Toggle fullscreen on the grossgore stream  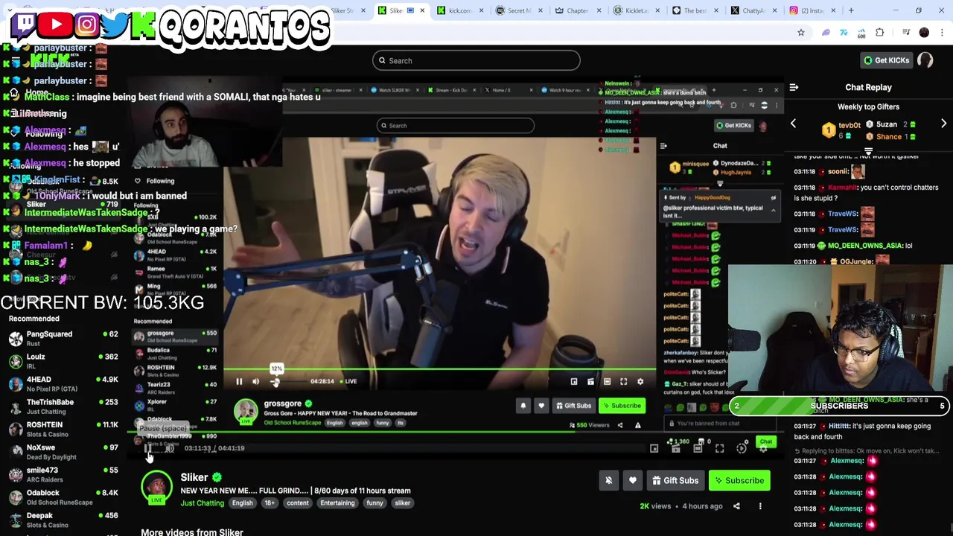pyautogui.click(x=623, y=381)
